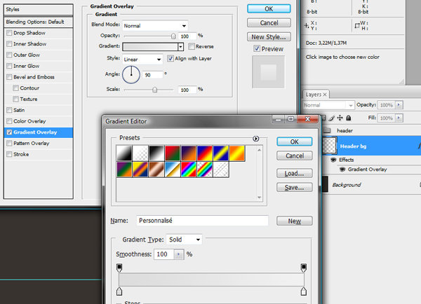Hide all Effects using the eye icon
The height and width of the screenshot is (304, 421).
(333, 160)
